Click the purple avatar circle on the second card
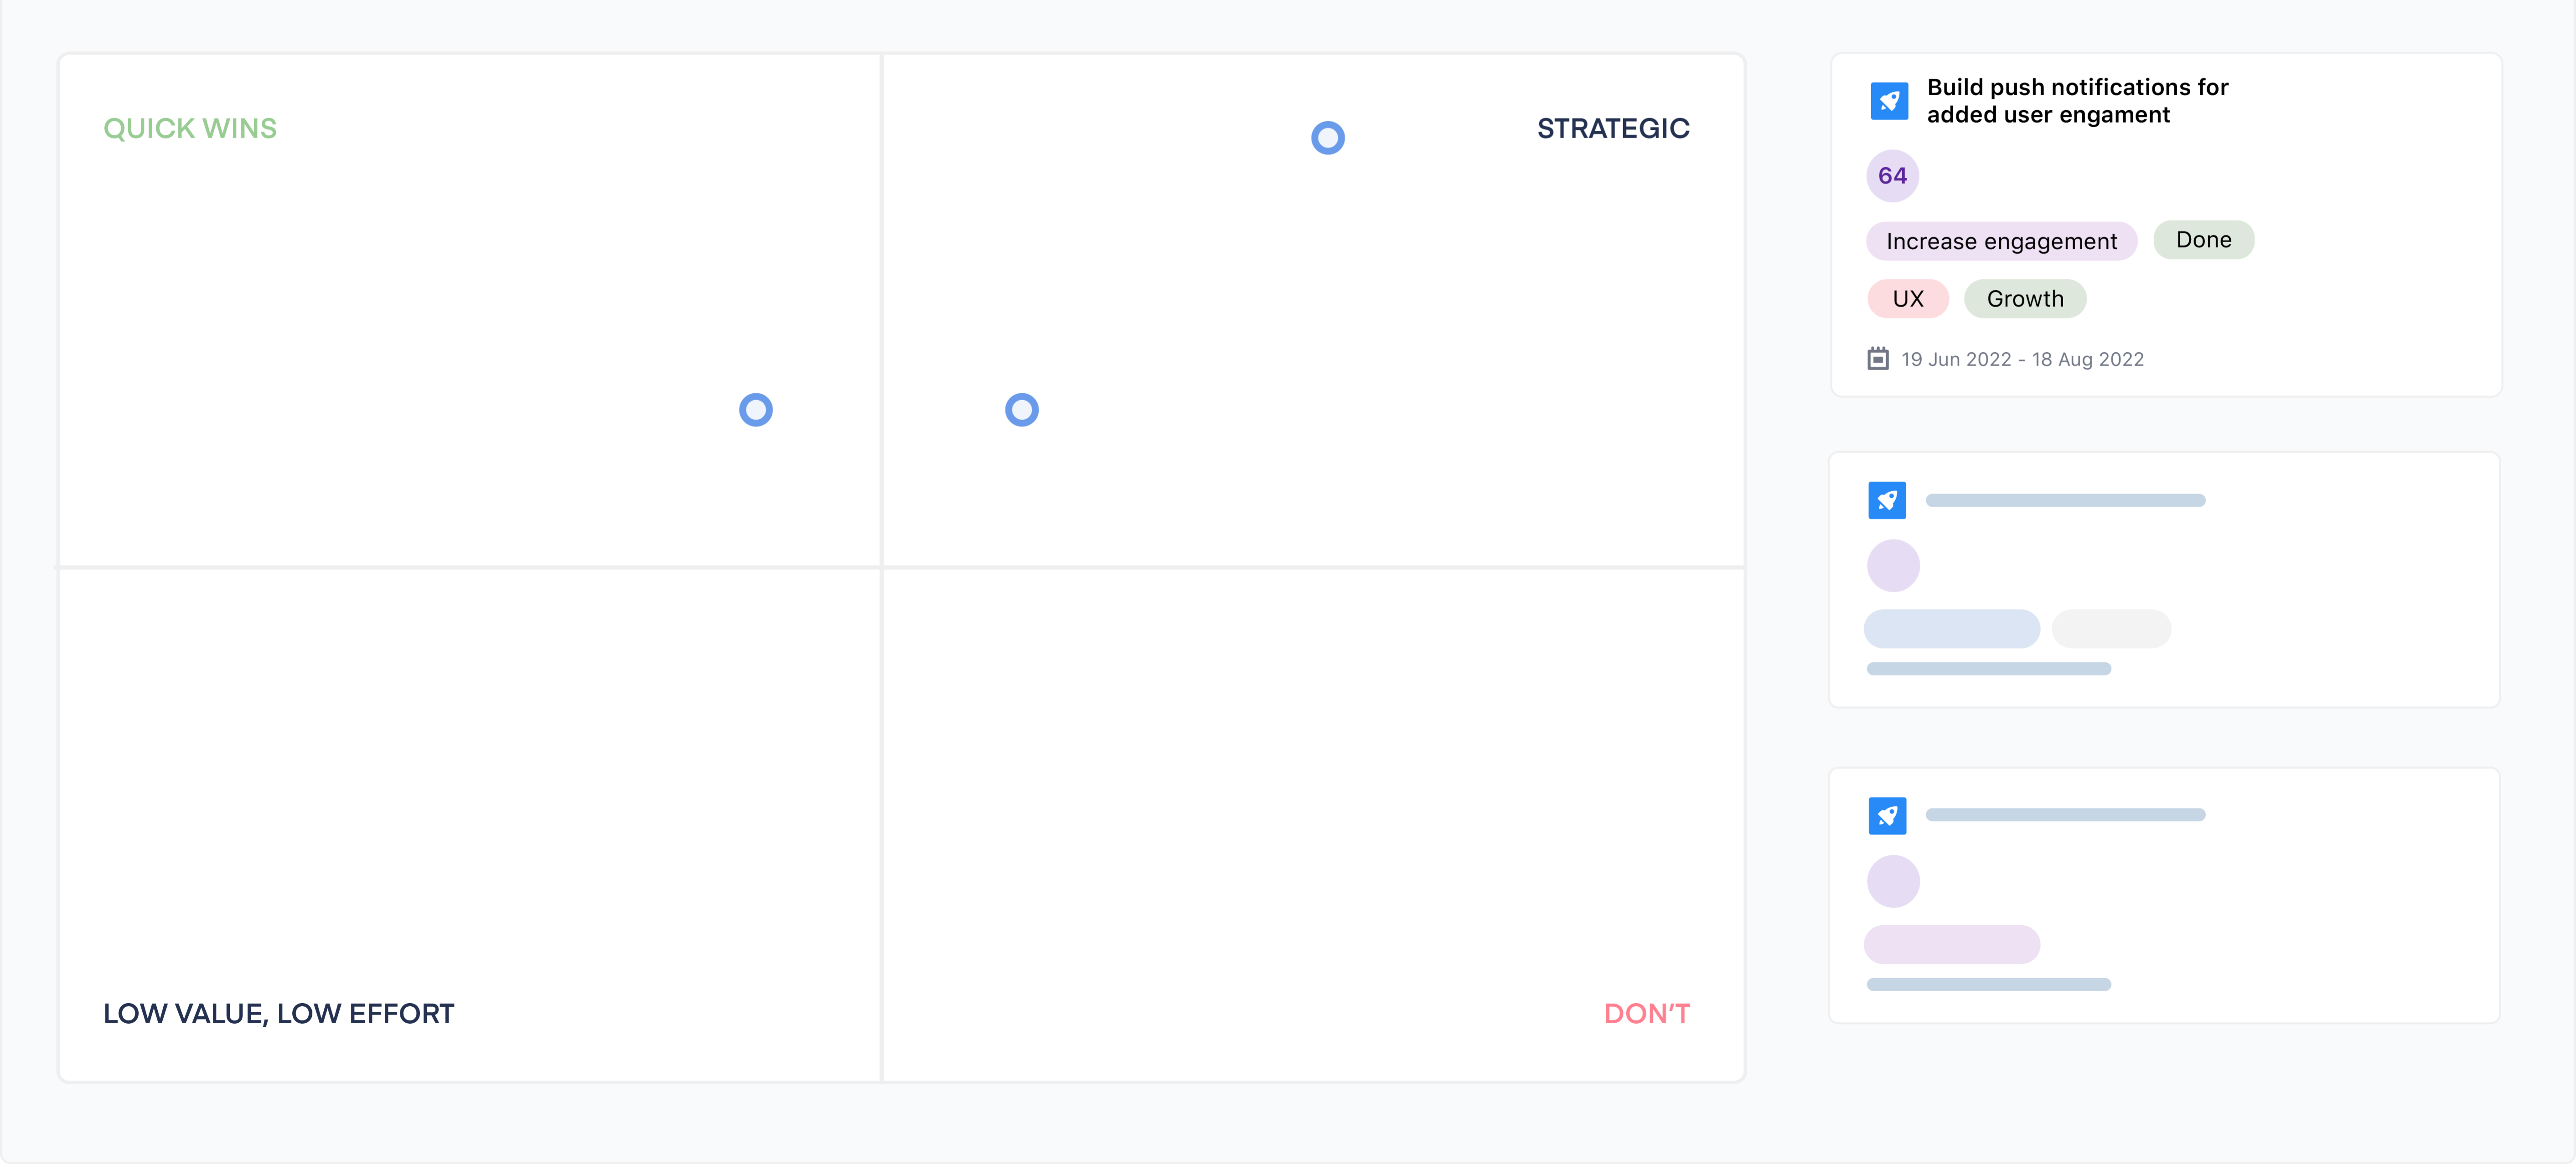Screen dimensions: 2576x1164 [1893, 565]
